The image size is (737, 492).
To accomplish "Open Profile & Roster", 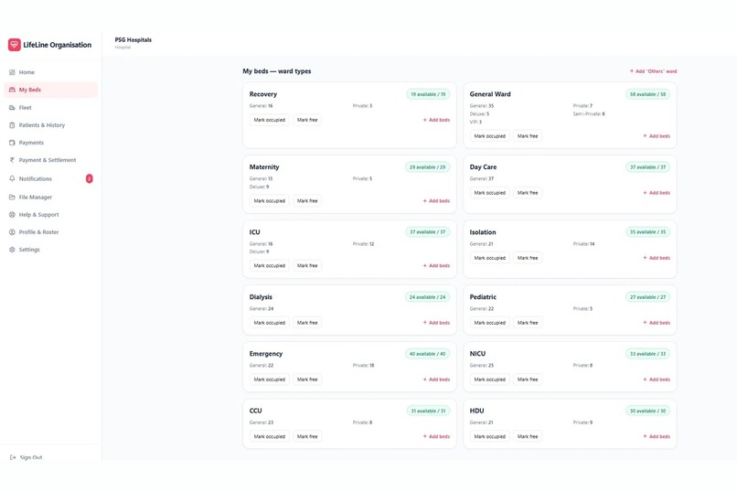I will [x=51, y=231].
